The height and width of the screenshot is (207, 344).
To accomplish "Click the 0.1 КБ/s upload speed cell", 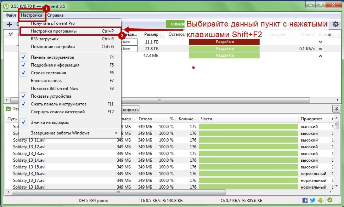I will pyautogui.click(x=307, y=48).
